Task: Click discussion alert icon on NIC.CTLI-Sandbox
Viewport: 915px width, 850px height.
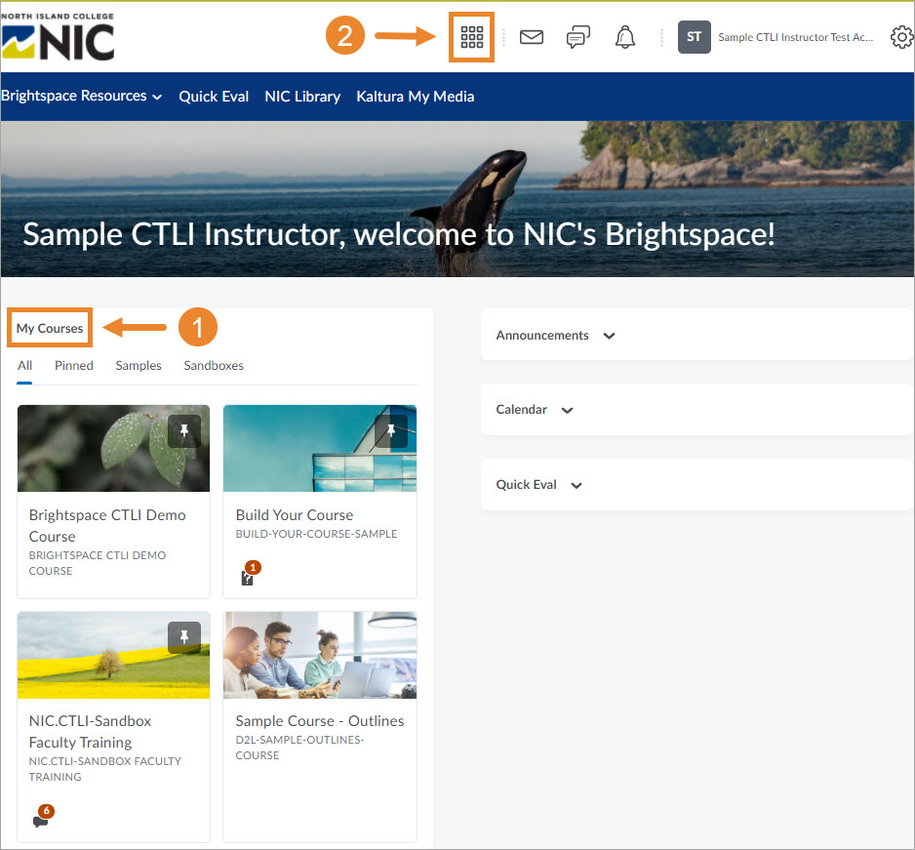Action: [x=41, y=820]
